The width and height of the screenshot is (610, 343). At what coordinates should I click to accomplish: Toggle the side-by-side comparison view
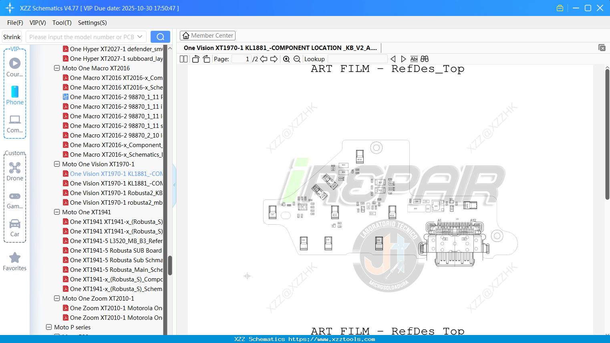425,59
